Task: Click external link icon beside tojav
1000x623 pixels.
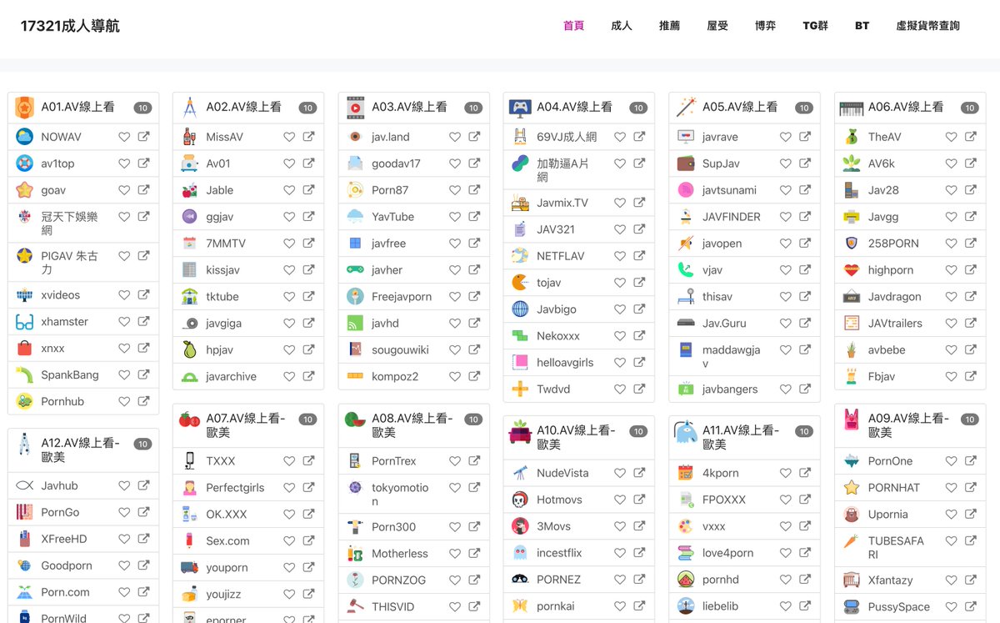Action: click(639, 283)
